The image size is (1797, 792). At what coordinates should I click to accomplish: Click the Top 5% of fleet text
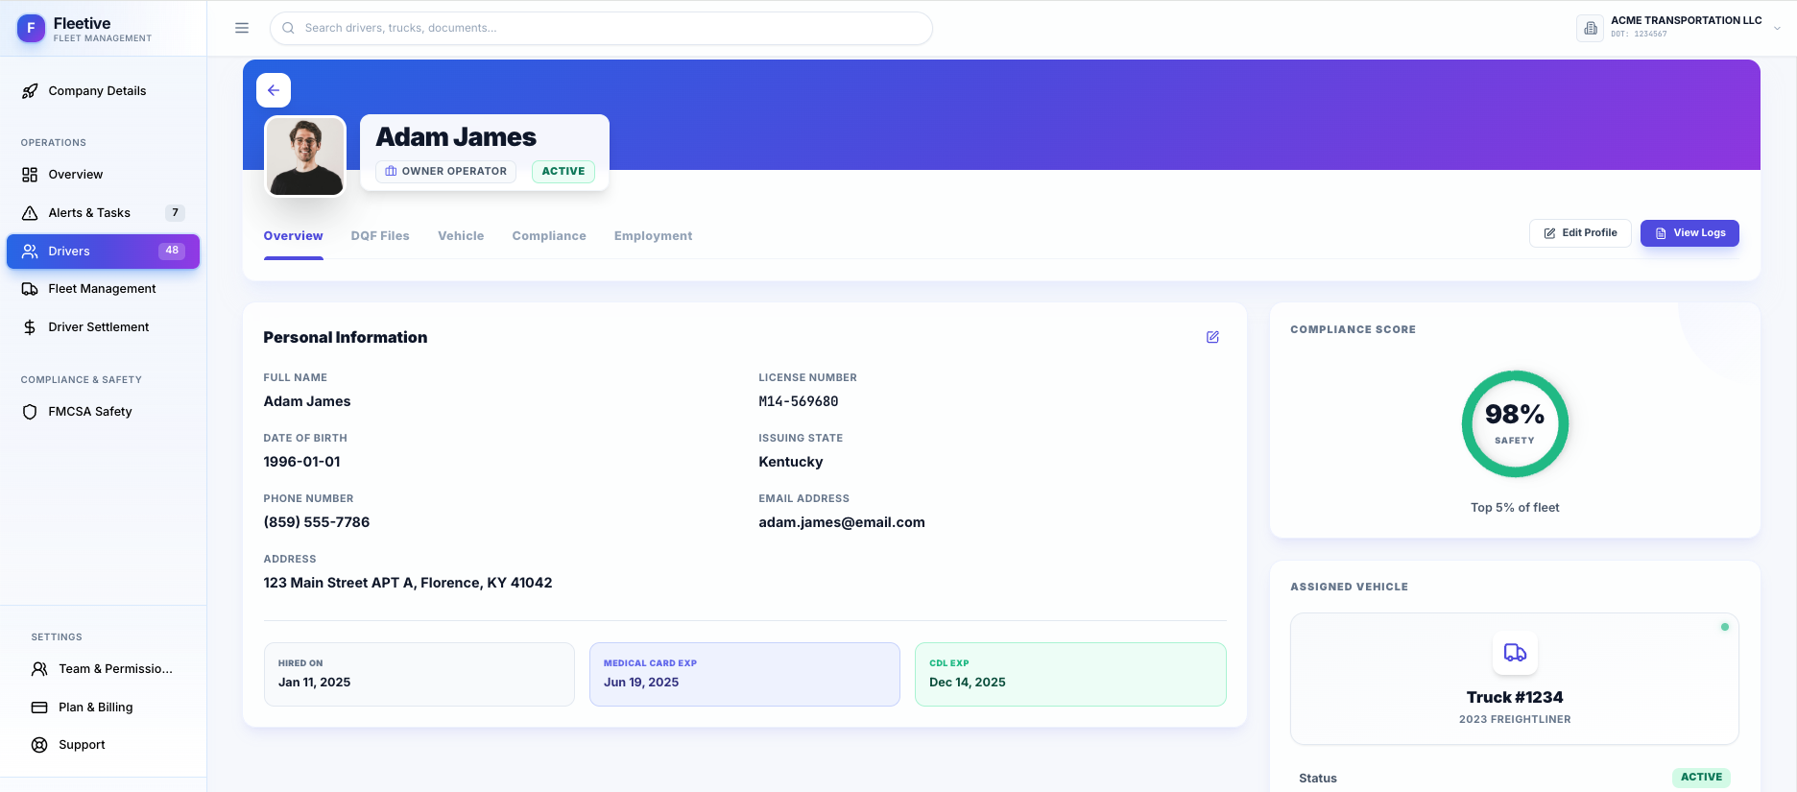click(1515, 508)
